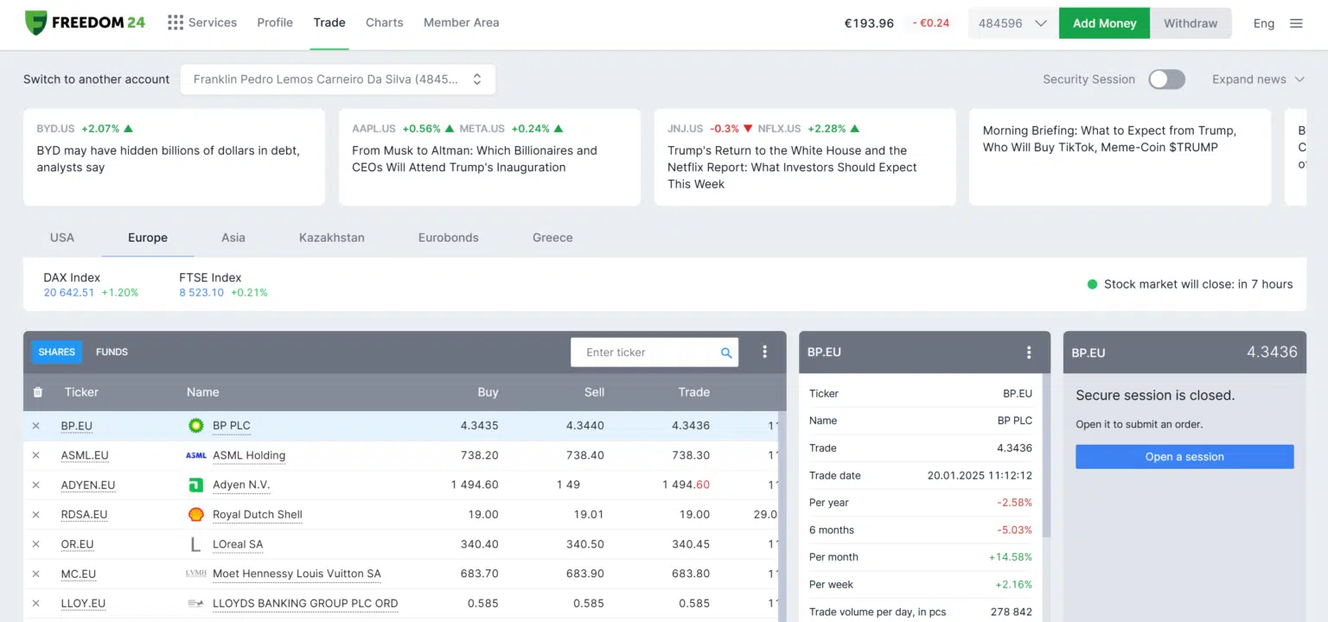Viewport: 1328px width, 622px height.
Task: Enable the Security Session toggle
Action: point(1166,79)
